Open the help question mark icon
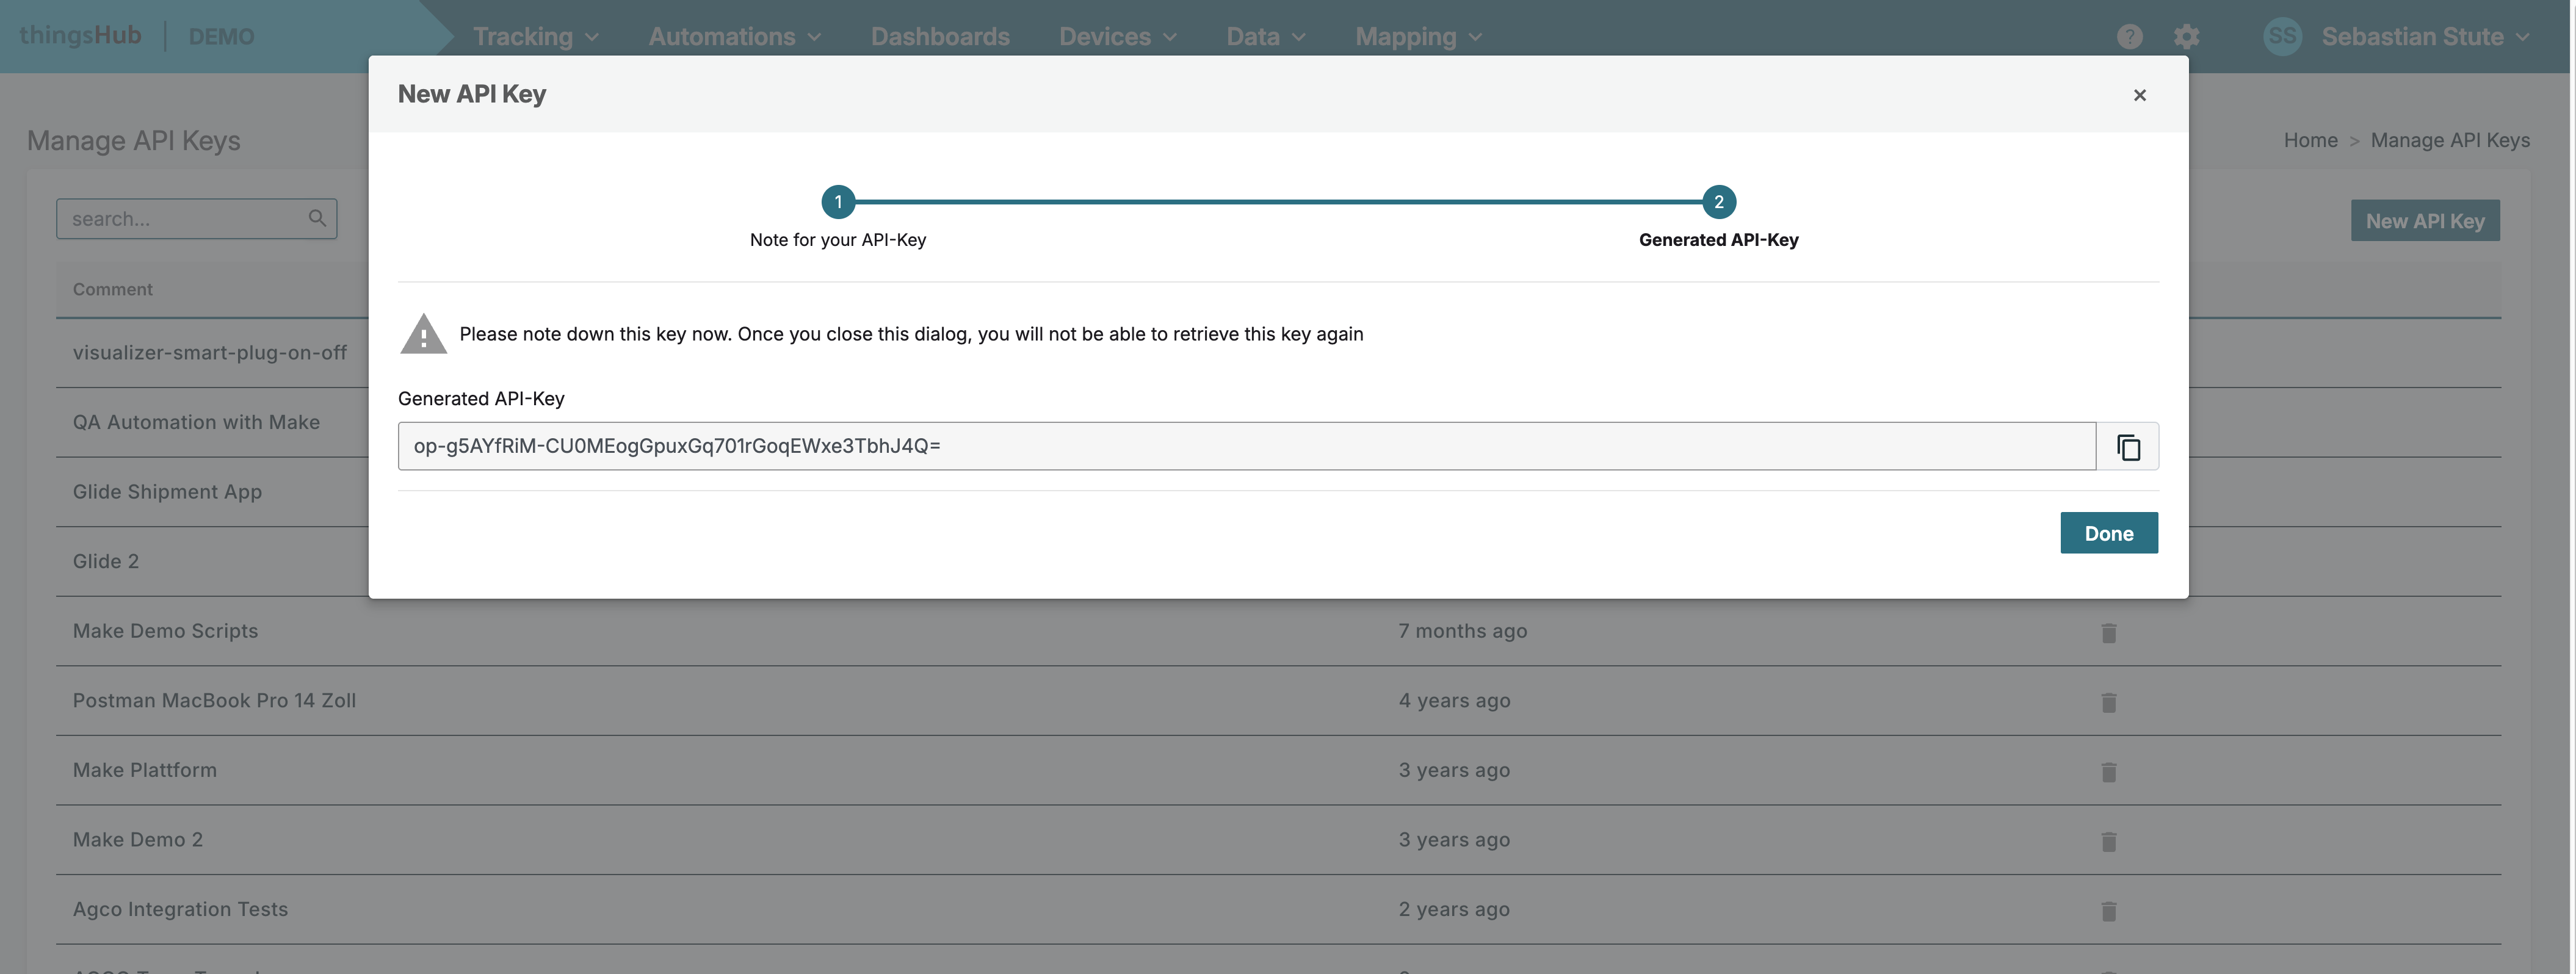This screenshot has height=974, width=2576. (x=2129, y=37)
